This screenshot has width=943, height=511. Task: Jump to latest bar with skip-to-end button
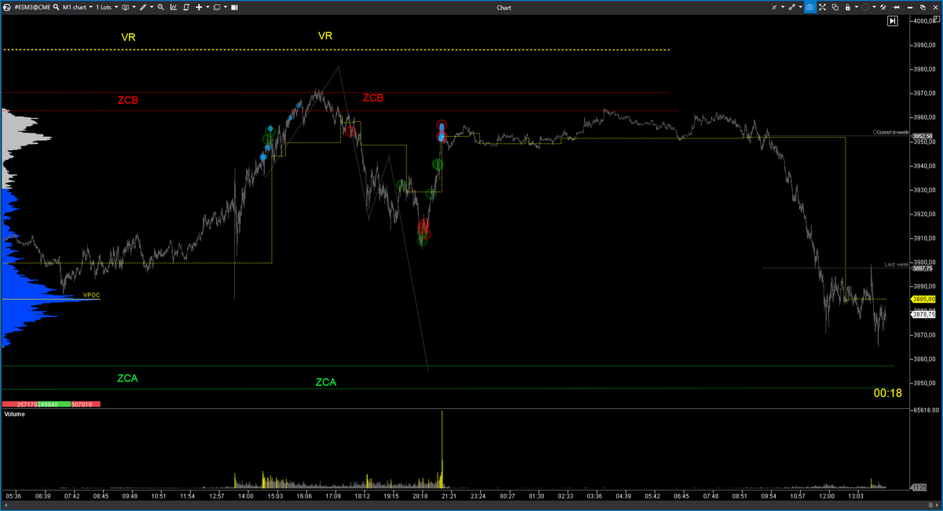(x=892, y=22)
